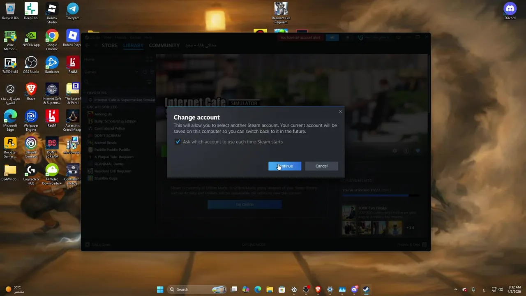Launch Ubisoft Connect from the desktop
The image size is (526, 296).
(x=31, y=148)
